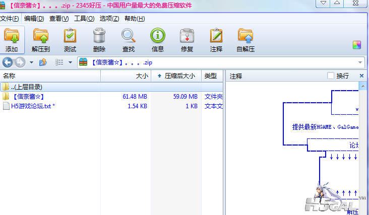
Task: Click the comment panel scroll-up arrow
Action: [363, 86]
